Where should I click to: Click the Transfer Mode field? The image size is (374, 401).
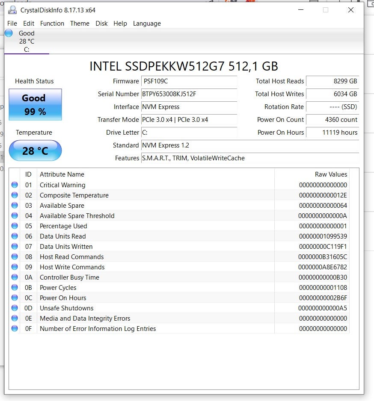pyautogui.click(x=189, y=119)
